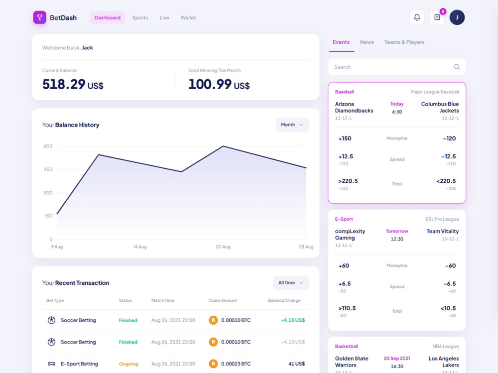This screenshot has width=498, height=373.
Task: Select Team Vitality moneyline -60 odds
Action: (450, 266)
